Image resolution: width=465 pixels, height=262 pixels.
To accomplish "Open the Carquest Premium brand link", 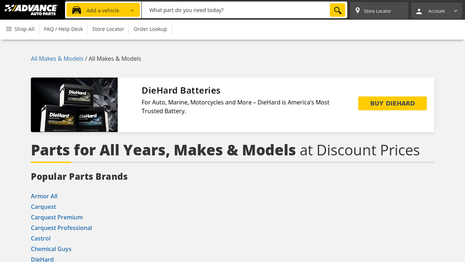I will pyautogui.click(x=57, y=217).
